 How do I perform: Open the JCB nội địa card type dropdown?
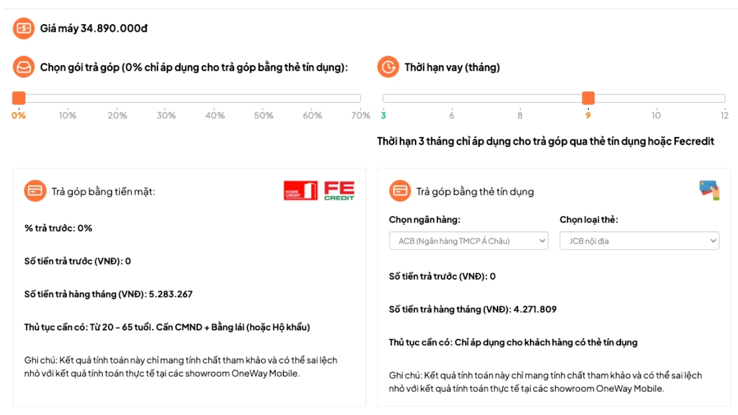pyautogui.click(x=639, y=241)
